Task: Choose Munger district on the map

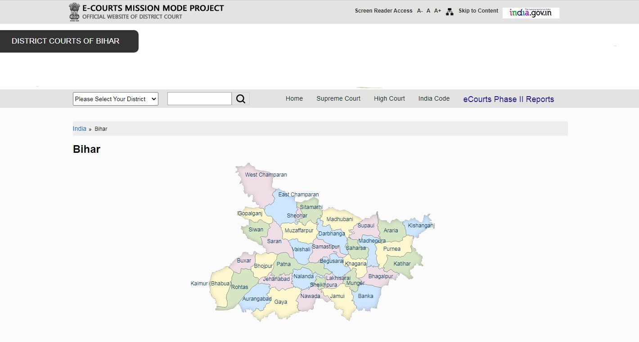Action: click(x=355, y=283)
